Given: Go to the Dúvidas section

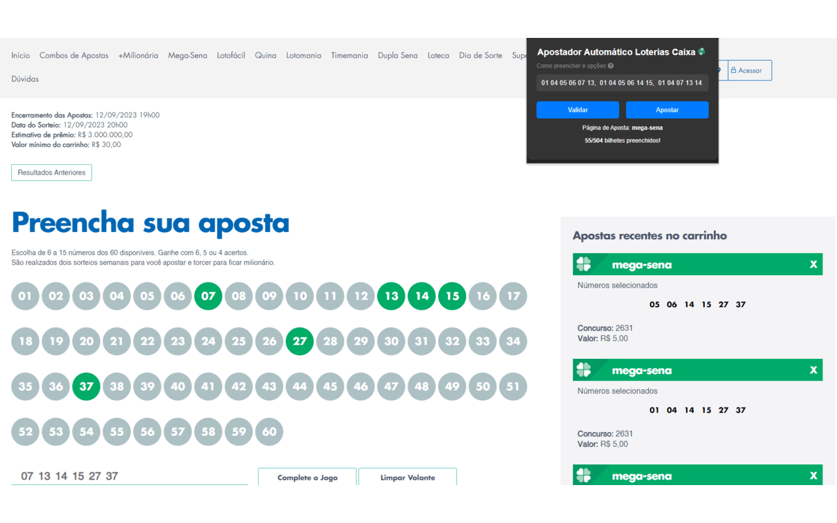Looking at the screenshot, I should [25, 78].
